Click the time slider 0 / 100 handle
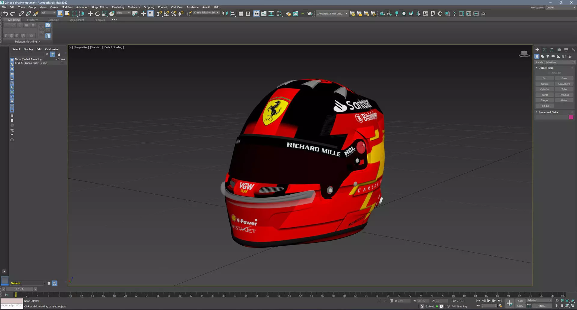This screenshot has width=577, height=310. (20, 289)
